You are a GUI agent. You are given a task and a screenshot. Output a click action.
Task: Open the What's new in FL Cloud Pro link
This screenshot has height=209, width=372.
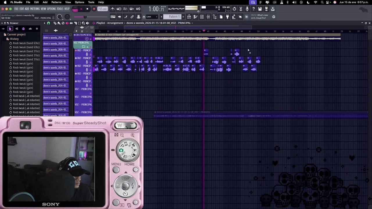click(x=260, y=17)
